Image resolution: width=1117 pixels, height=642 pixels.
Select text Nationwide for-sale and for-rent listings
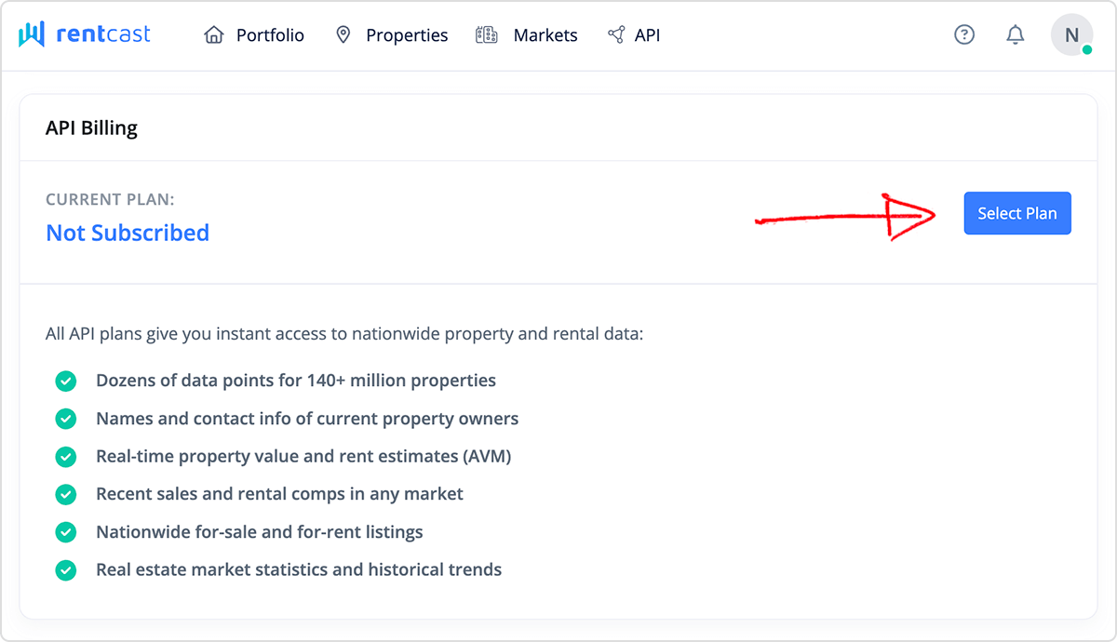click(260, 532)
